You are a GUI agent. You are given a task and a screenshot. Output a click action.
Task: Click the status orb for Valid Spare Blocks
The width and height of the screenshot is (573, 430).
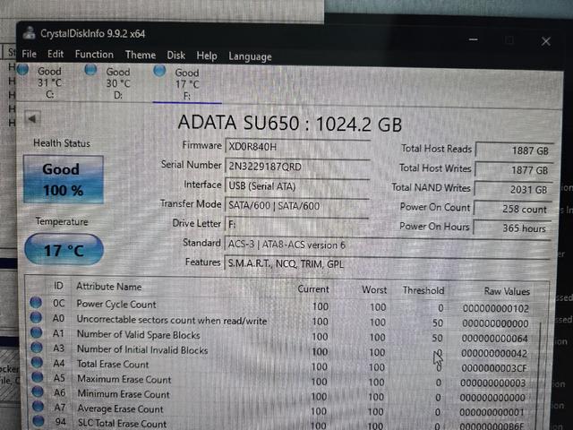[x=36, y=332]
